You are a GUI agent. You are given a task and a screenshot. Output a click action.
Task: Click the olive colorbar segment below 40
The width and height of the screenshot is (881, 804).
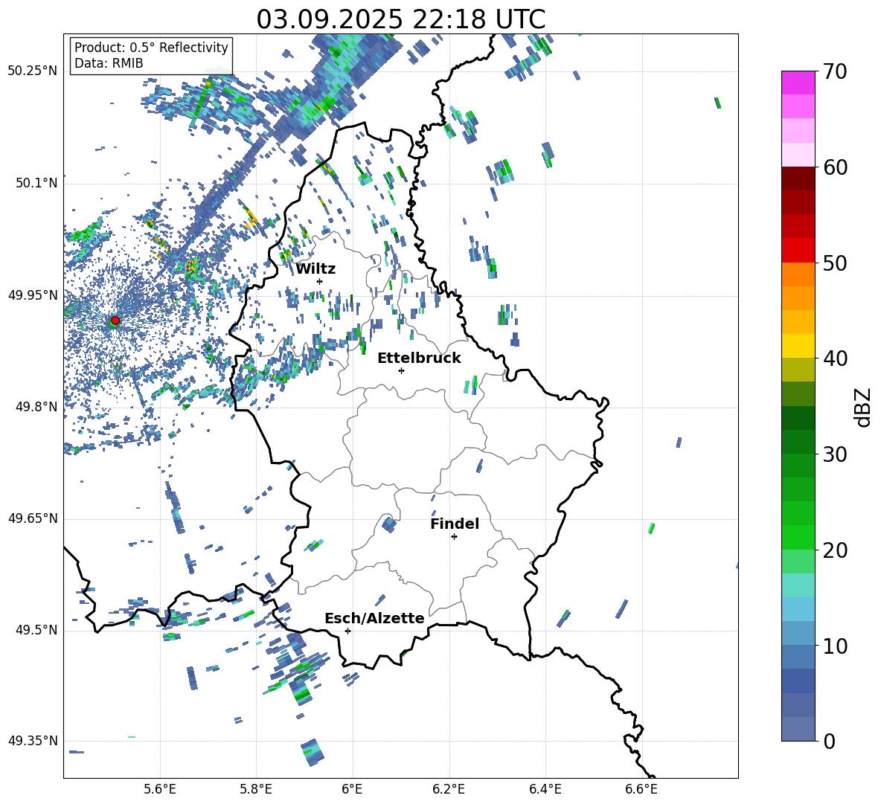click(798, 370)
